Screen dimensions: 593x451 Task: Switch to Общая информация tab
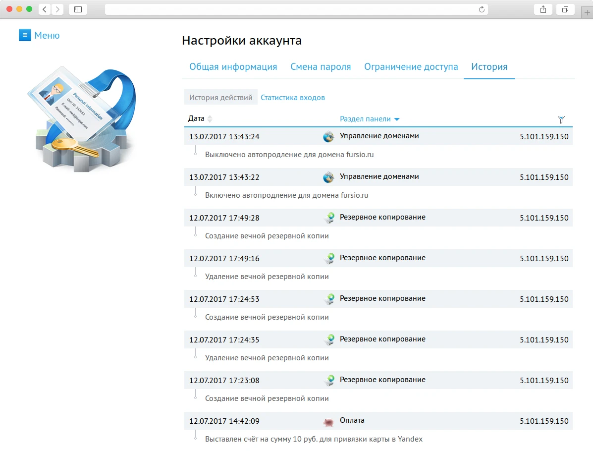[x=233, y=67]
